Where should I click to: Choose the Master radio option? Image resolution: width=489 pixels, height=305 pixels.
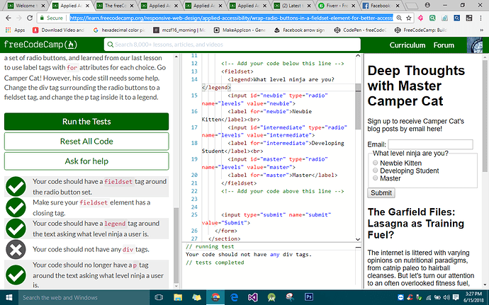coord(376,178)
